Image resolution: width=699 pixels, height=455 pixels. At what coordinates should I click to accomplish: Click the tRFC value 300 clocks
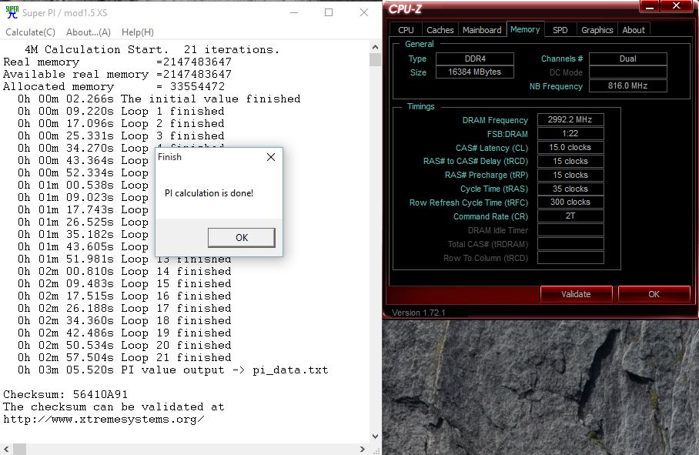(570, 202)
